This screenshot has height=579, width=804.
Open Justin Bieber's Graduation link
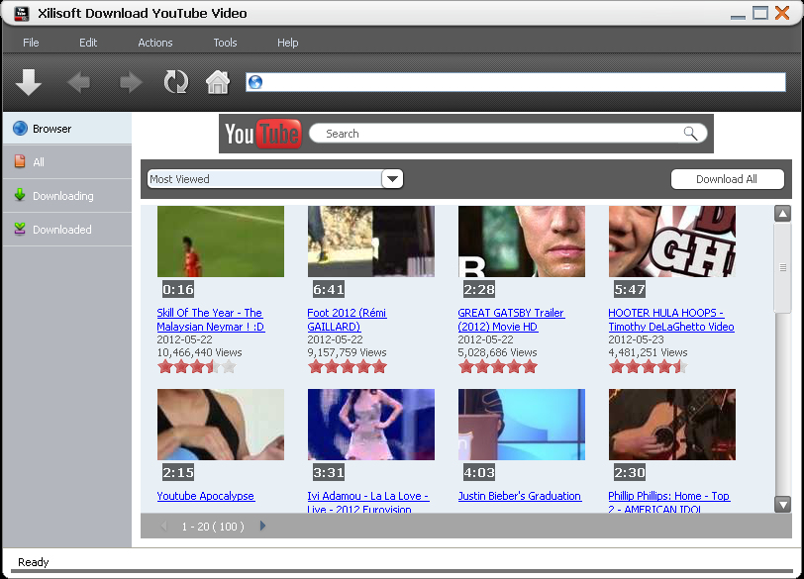pyautogui.click(x=520, y=496)
